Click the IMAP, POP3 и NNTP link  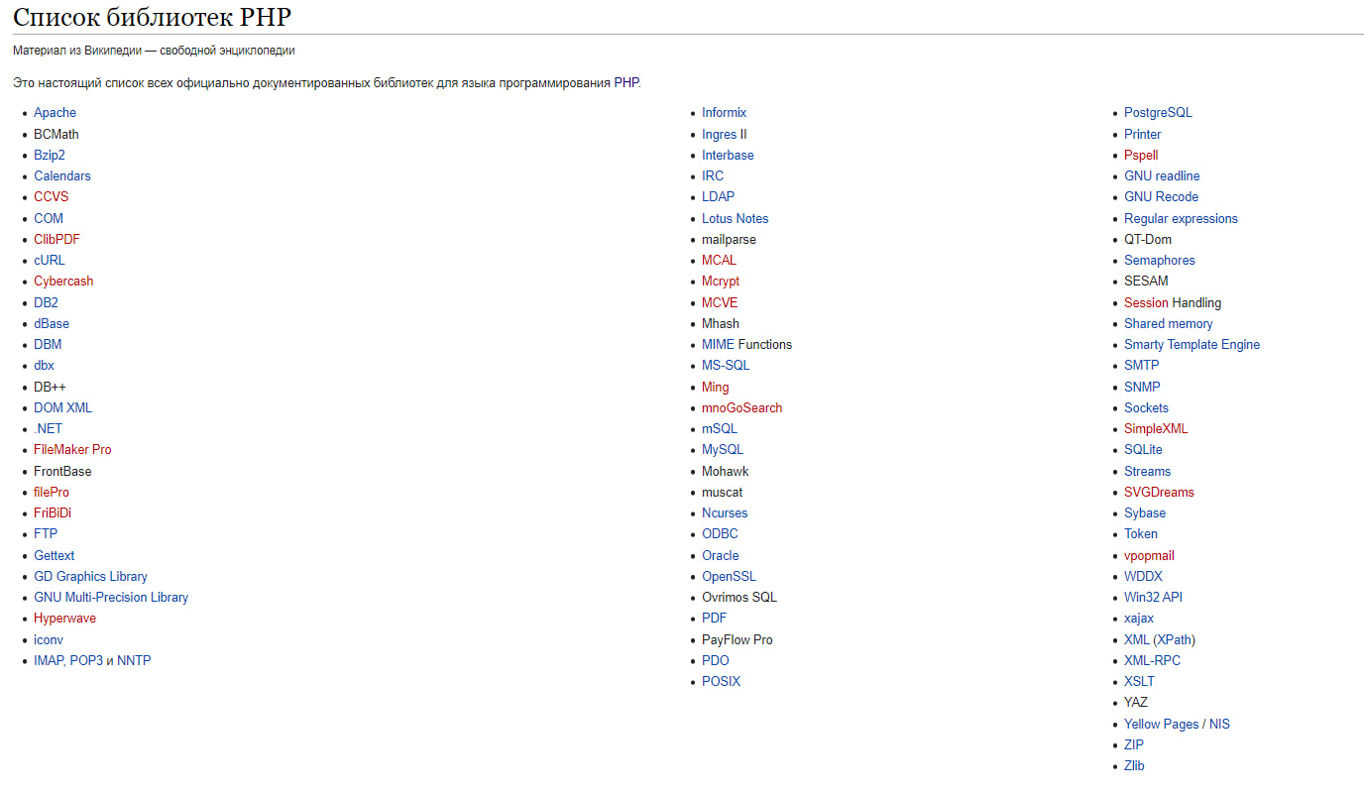(x=92, y=661)
